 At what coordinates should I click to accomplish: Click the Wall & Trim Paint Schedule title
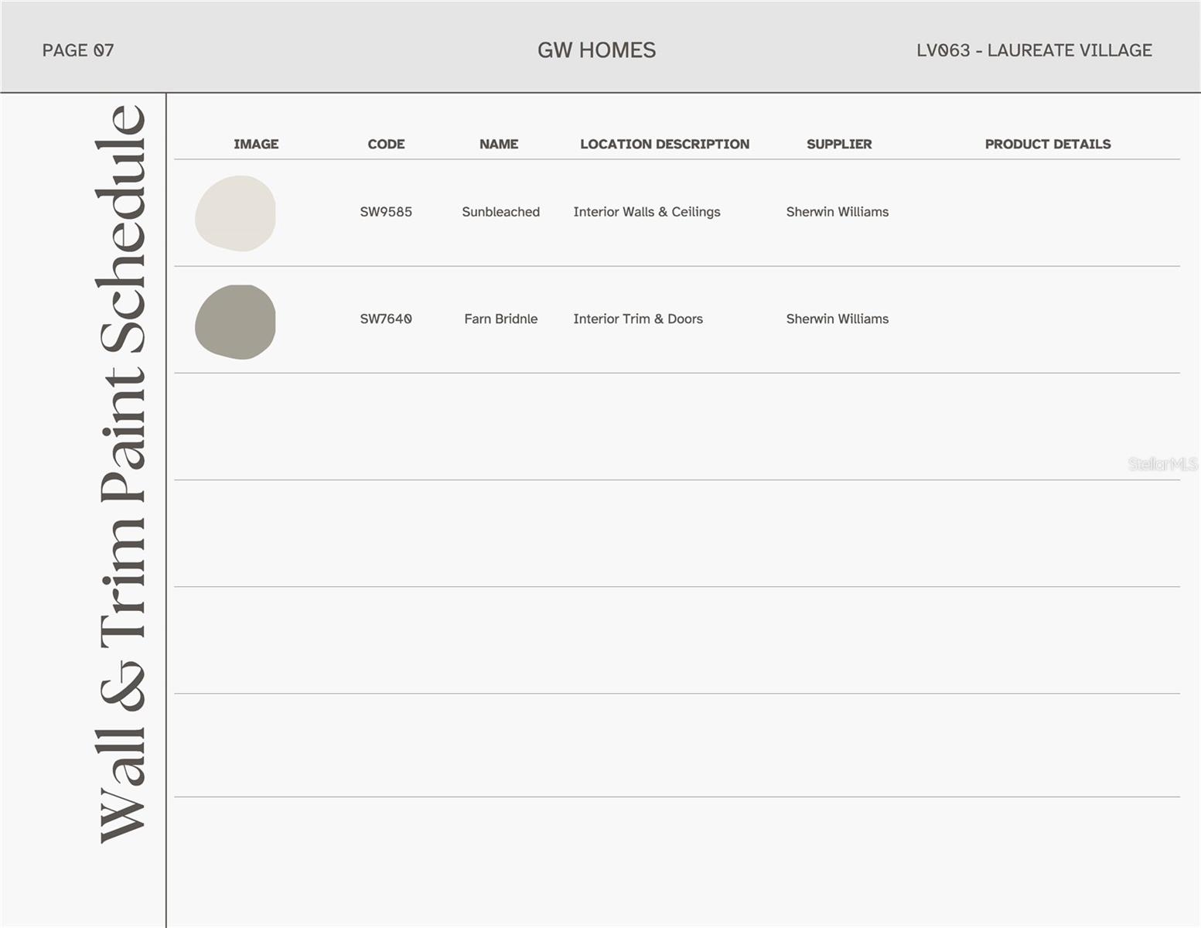click(122, 473)
